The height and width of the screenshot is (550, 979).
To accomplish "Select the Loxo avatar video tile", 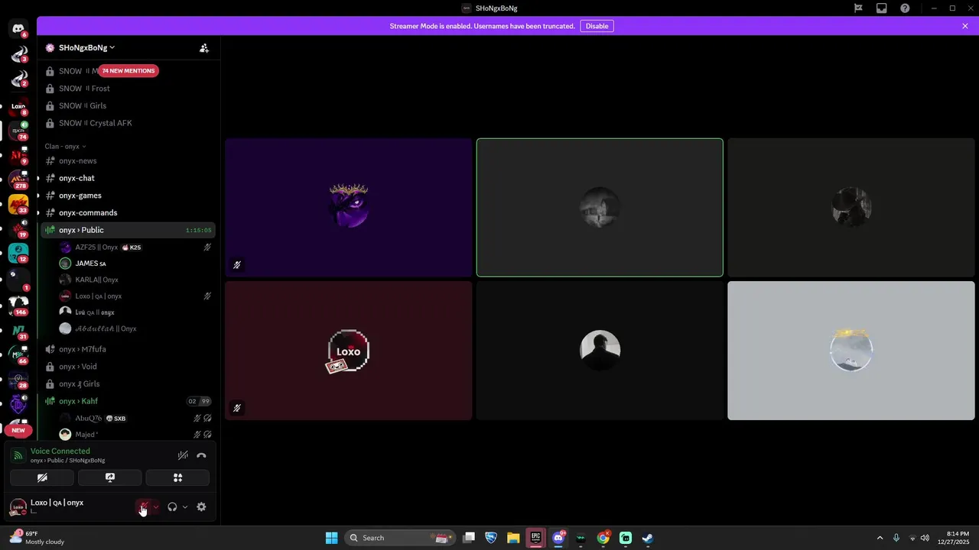I will (349, 351).
